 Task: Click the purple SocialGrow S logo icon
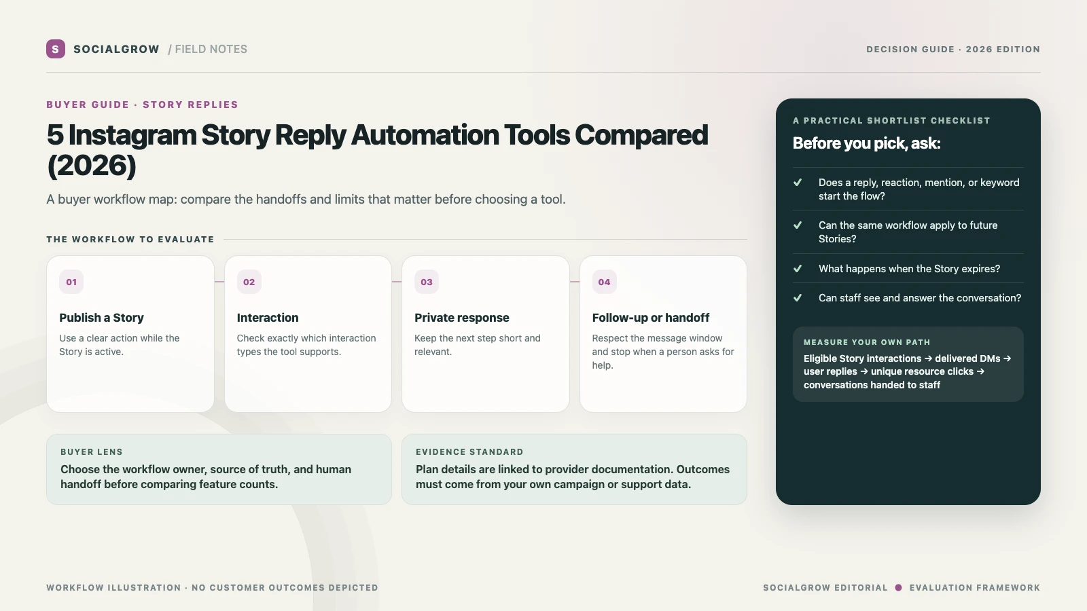[x=56, y=49]
